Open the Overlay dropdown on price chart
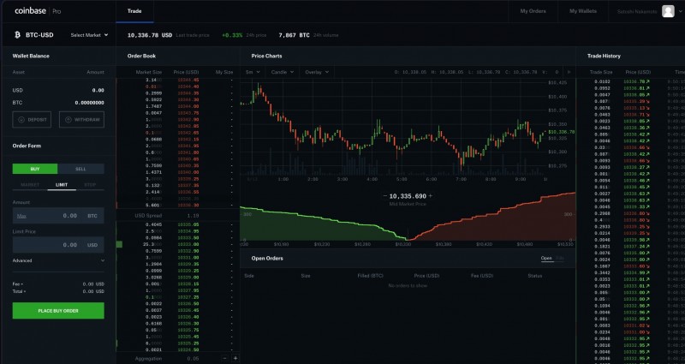The width and height of the screenshot is (685, 364). pos(317,72)
